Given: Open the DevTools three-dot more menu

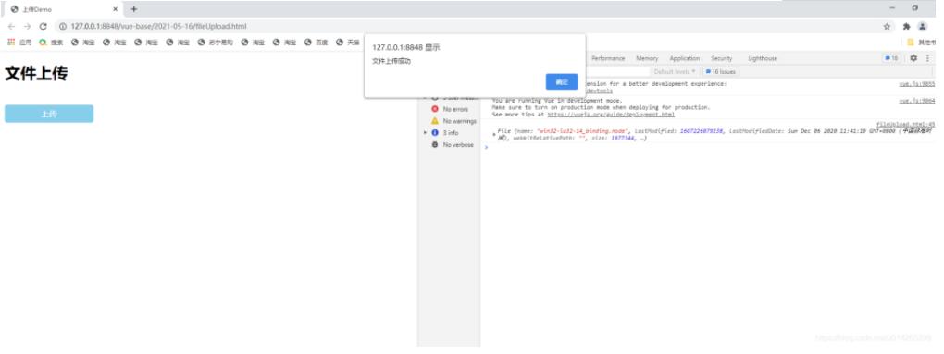Looking at the screenshot, I should click(927, 58).
